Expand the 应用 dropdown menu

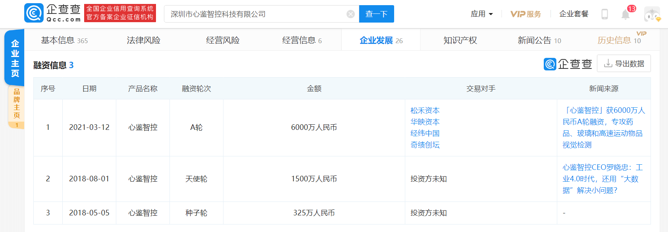click(482, 14)
